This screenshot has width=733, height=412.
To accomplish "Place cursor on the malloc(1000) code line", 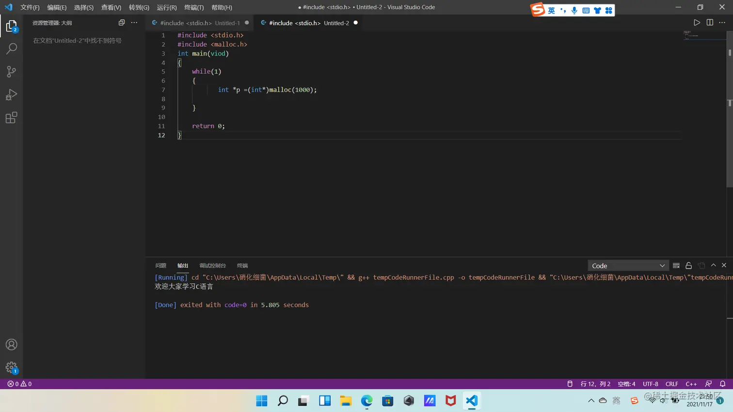I will 267,90.
